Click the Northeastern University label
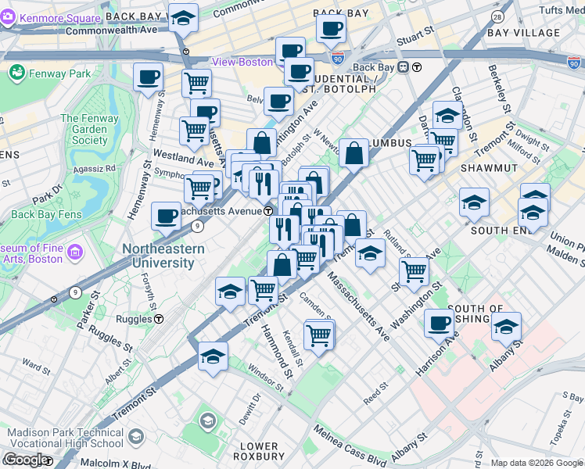Image resolution: width=585 pixels, height=469 pixels. (x=163, y=256)
